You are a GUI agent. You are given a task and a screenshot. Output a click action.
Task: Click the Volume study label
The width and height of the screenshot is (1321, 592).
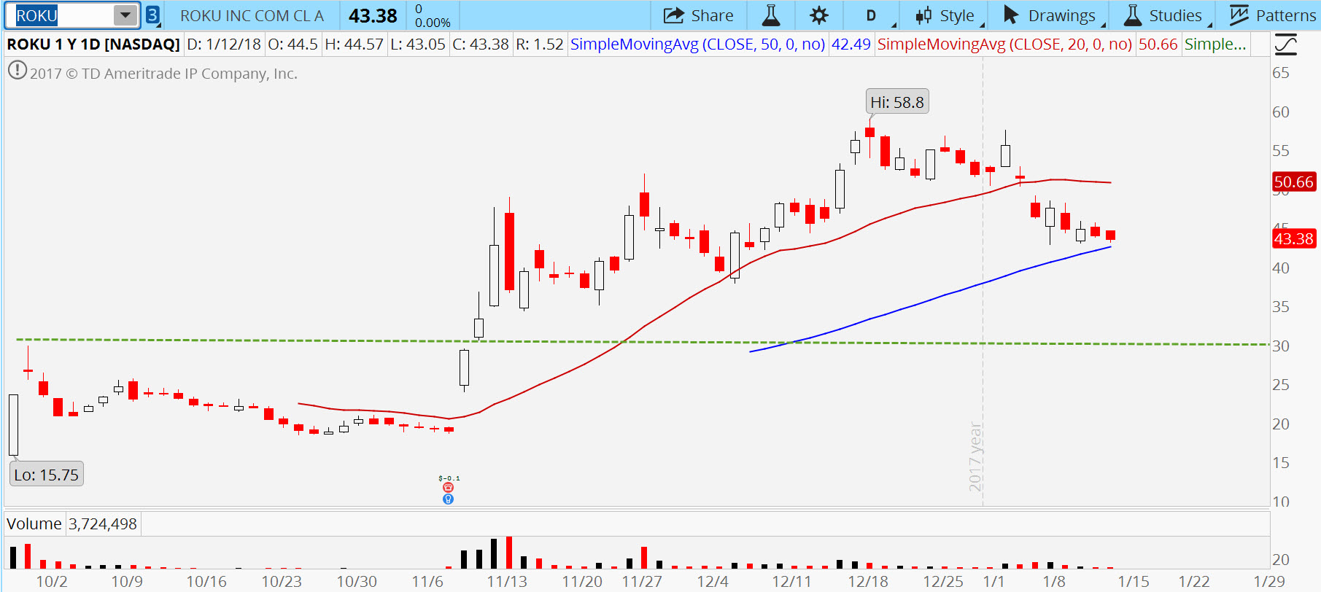[34, 523]
